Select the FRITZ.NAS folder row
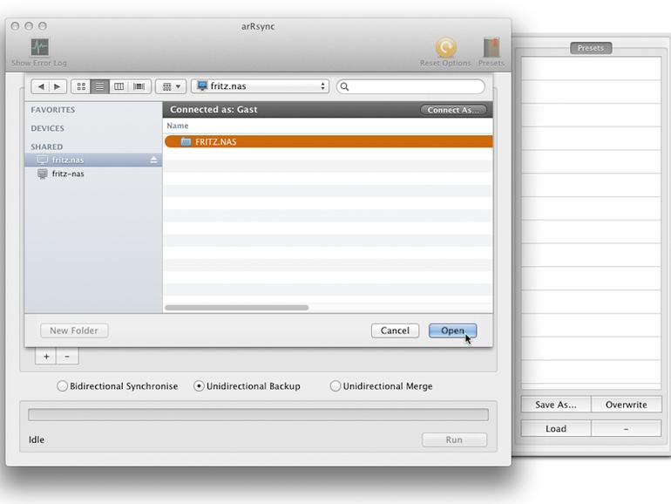This screenshot has height=504, width=671. click(x=329, y=141)
